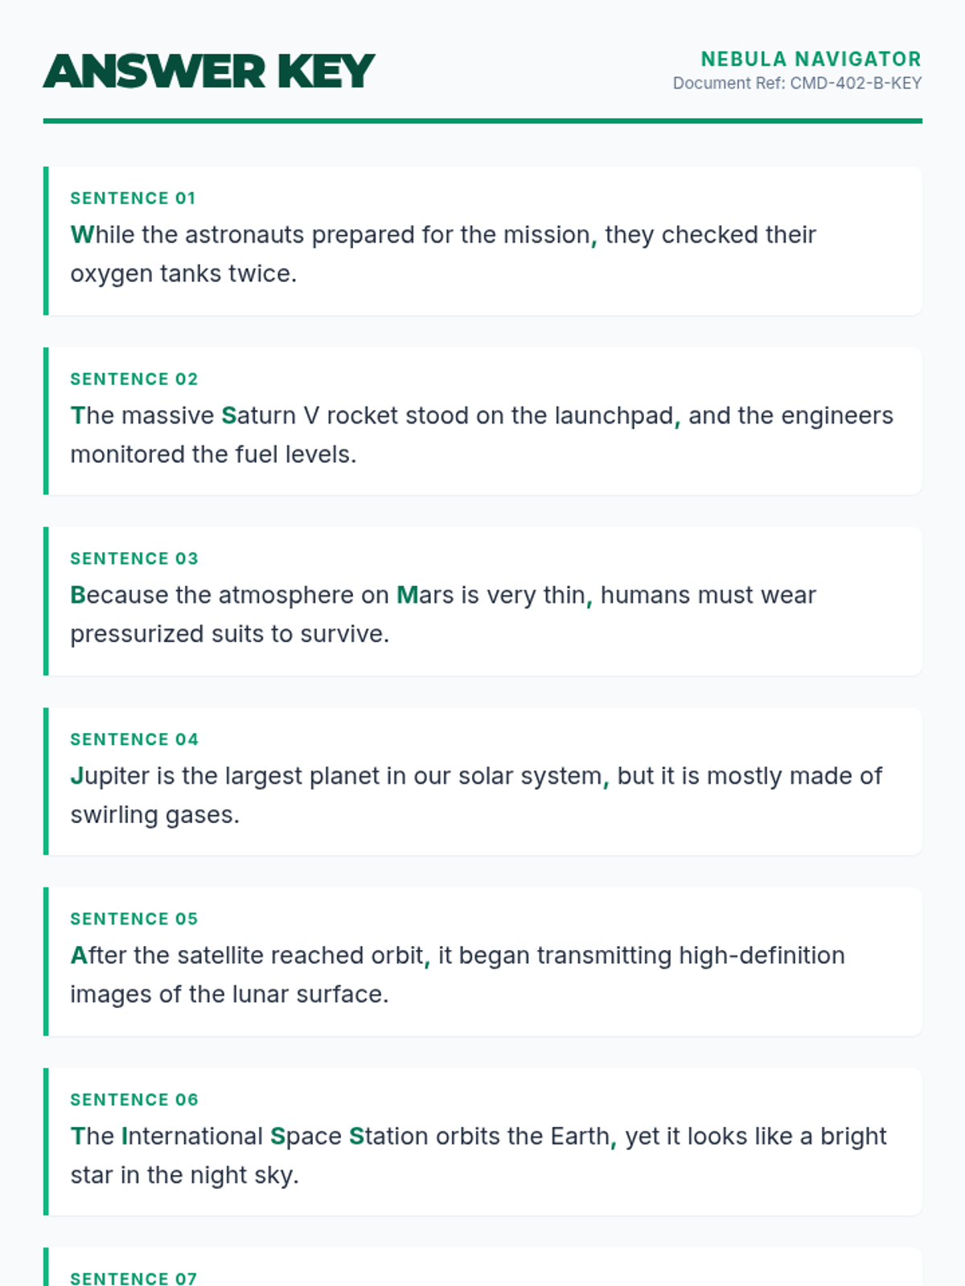965x1286 pixels.
Task: Click the Document Ref CMD-402-B-KEY text
Action: [797, 84]
